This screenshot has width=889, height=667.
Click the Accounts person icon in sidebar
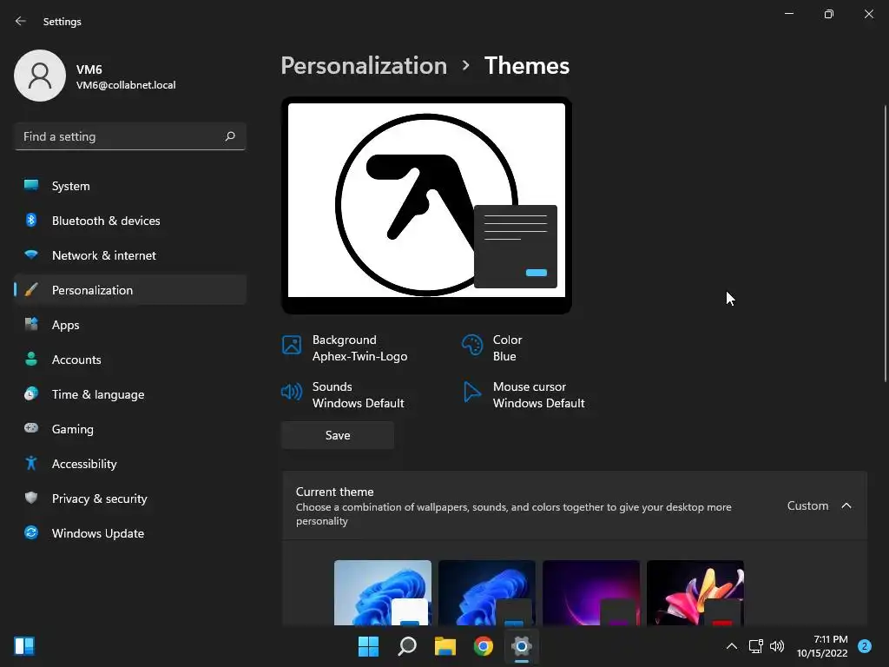coord(31,359)
